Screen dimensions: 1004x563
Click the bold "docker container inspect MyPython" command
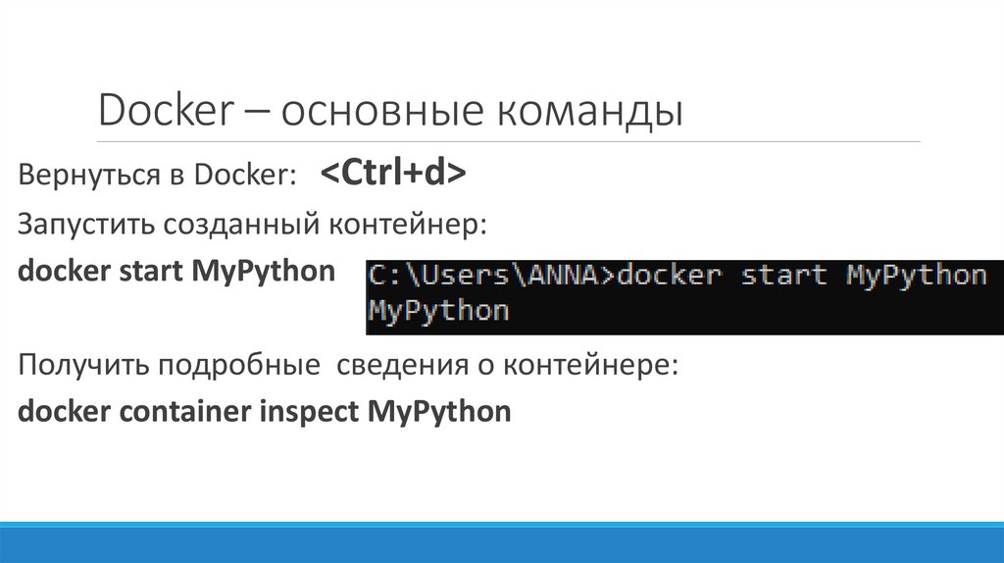point(265,410)
